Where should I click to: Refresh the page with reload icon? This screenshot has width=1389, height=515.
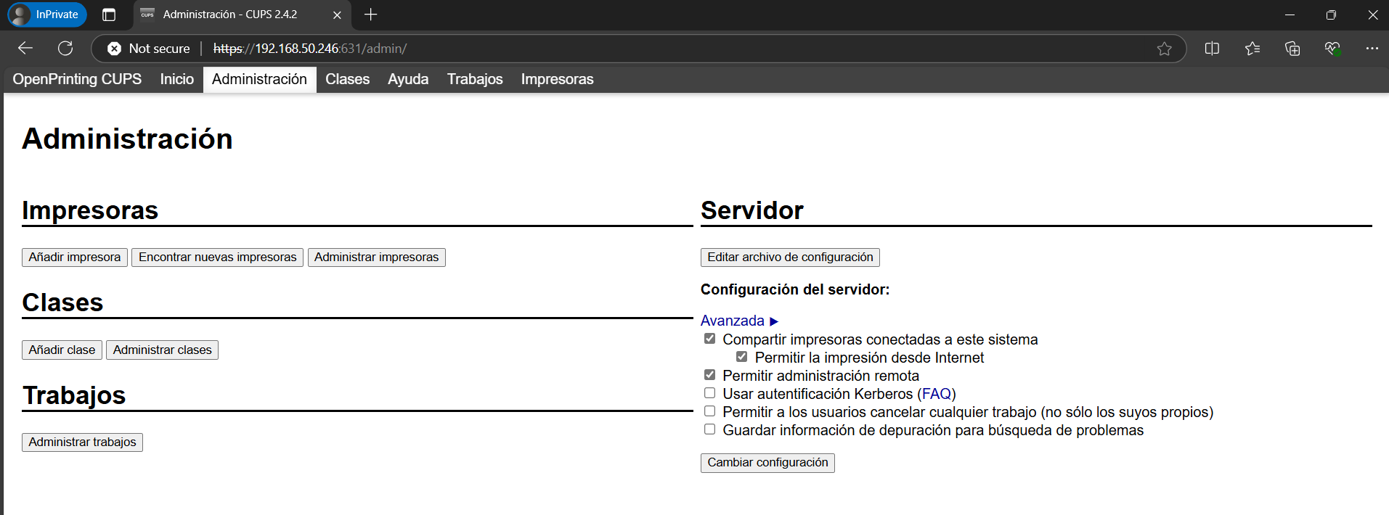click(x=65, y=49)
